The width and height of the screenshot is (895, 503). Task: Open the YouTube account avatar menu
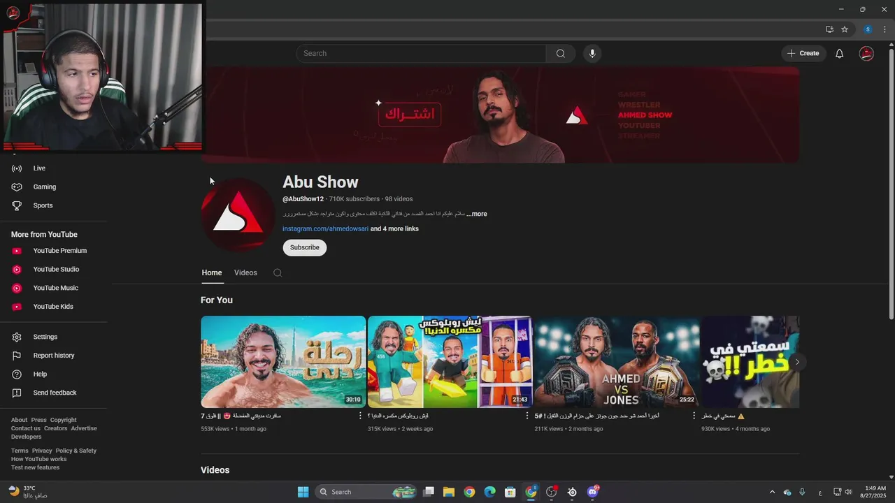pos(866,54)
